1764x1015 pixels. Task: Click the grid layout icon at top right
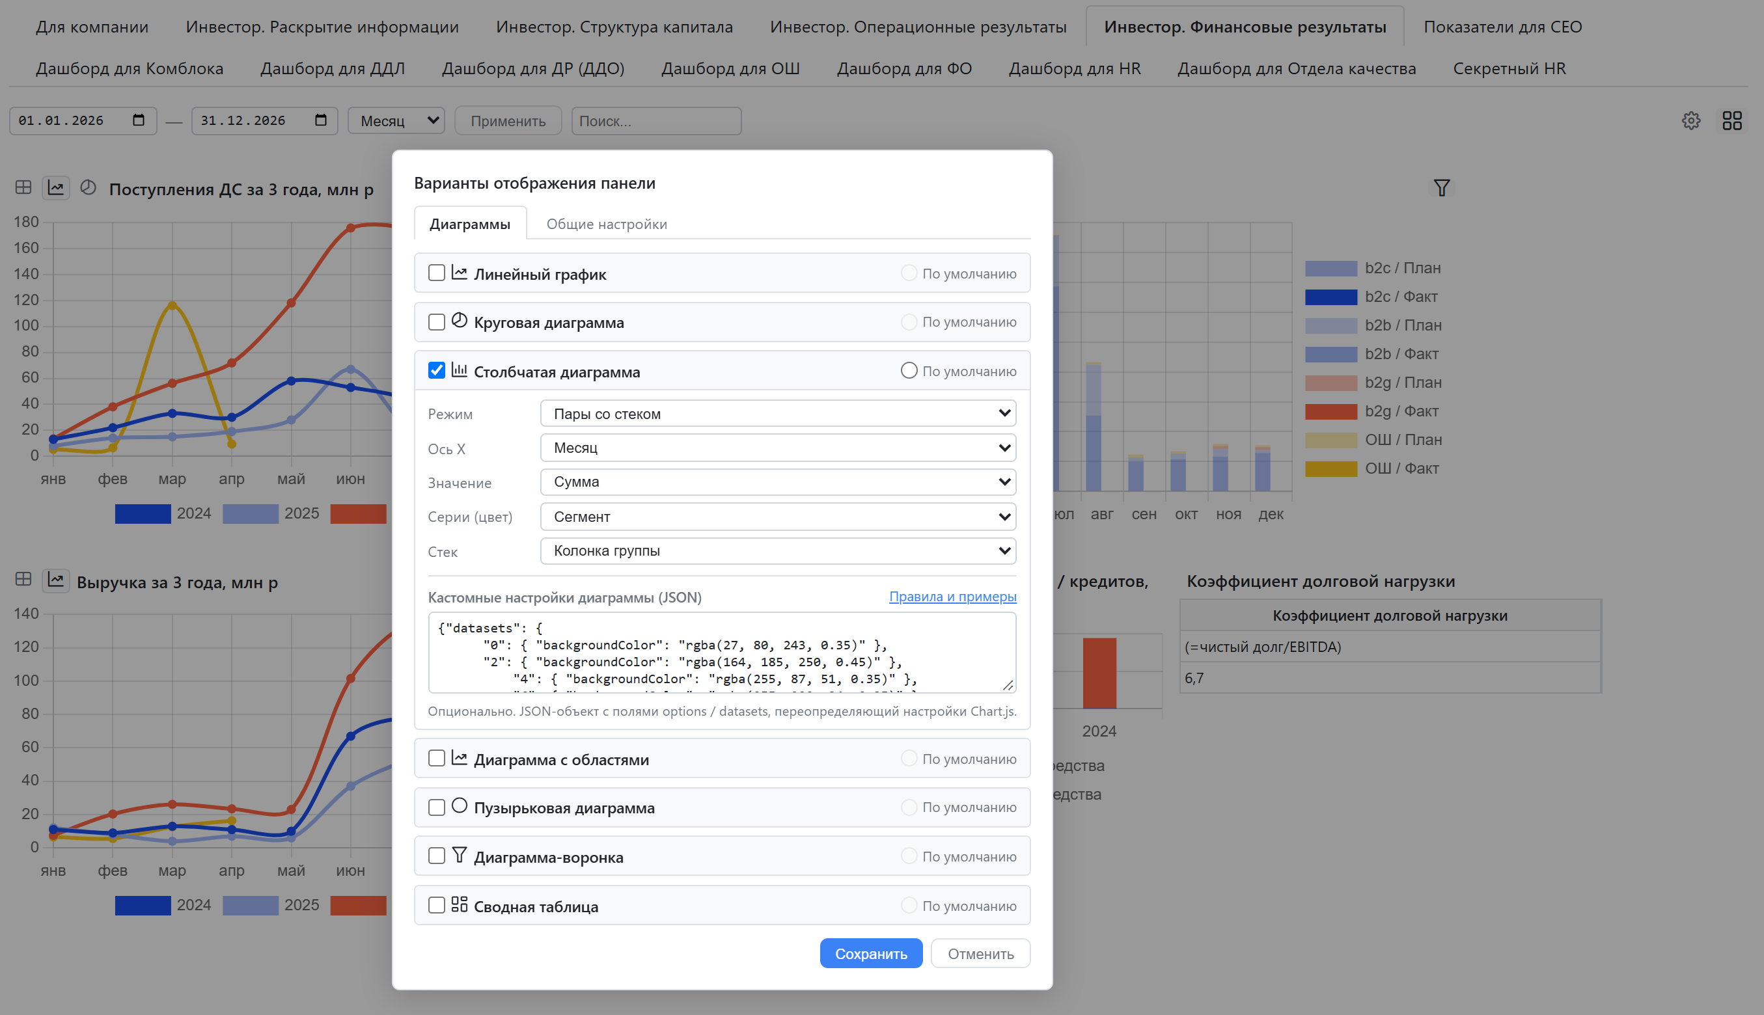click(1732, 120)
